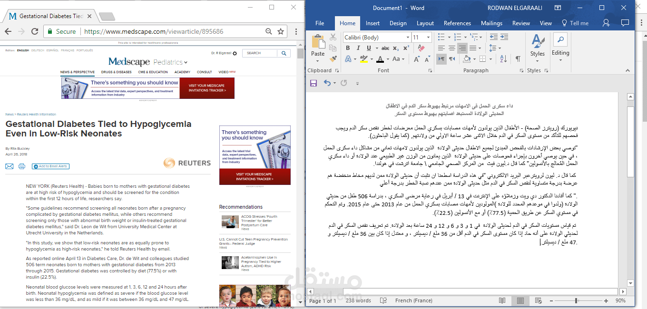Apply strikethrough formatting with the abc button
Viewport: 647px width, 309px height.
point(385,48)
